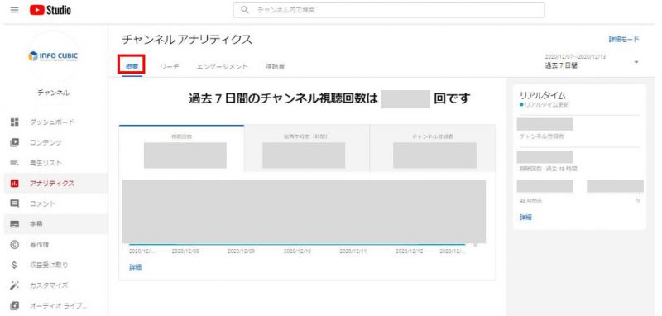Click 詳細モード advanced mode link
The height and width of the screenshot is (316, 662).
[624, 39]
